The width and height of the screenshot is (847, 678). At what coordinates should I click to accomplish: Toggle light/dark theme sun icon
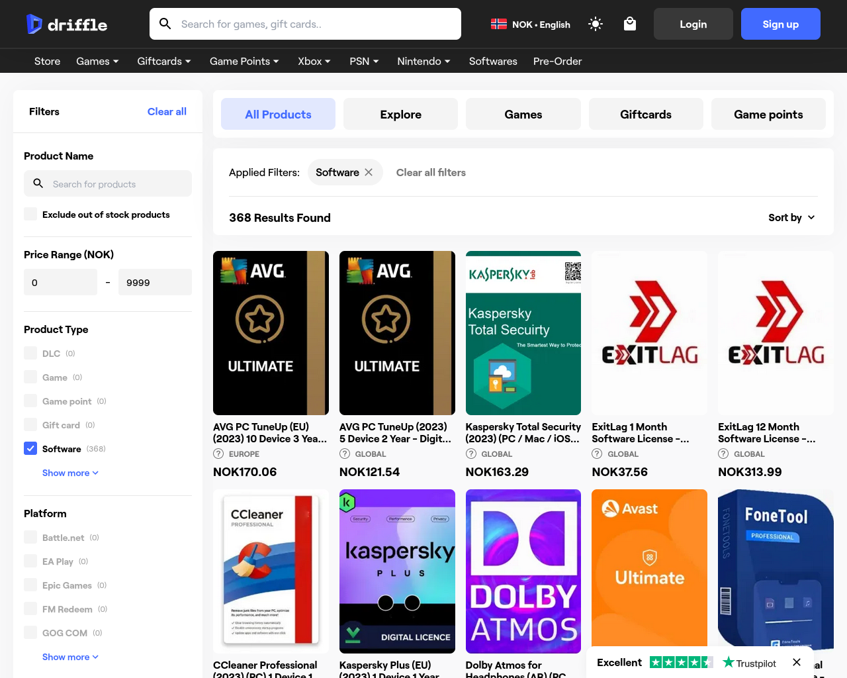click(x=596, y=24)
